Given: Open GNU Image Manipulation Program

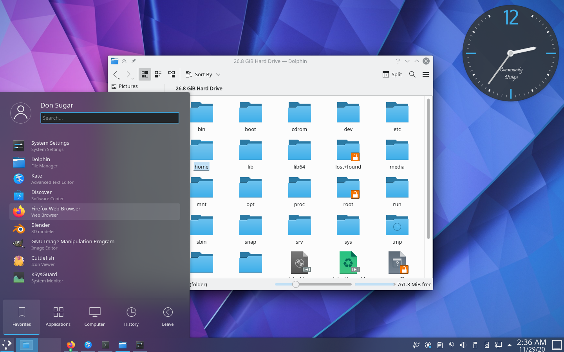Looking at the screenshot, I should tap(95, 244).
